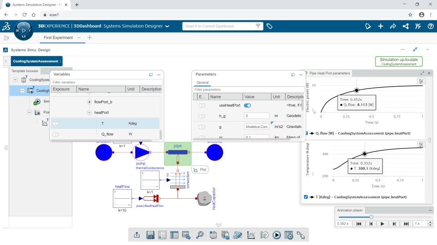The image size is (437, 245).
Task: Click the tag icon beside search box
Action: pyautogui.click(x=269, y=26)
